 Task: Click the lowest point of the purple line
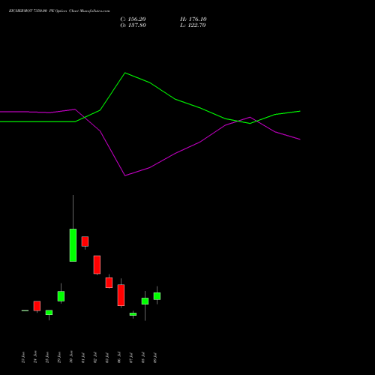tap(125, 175)
